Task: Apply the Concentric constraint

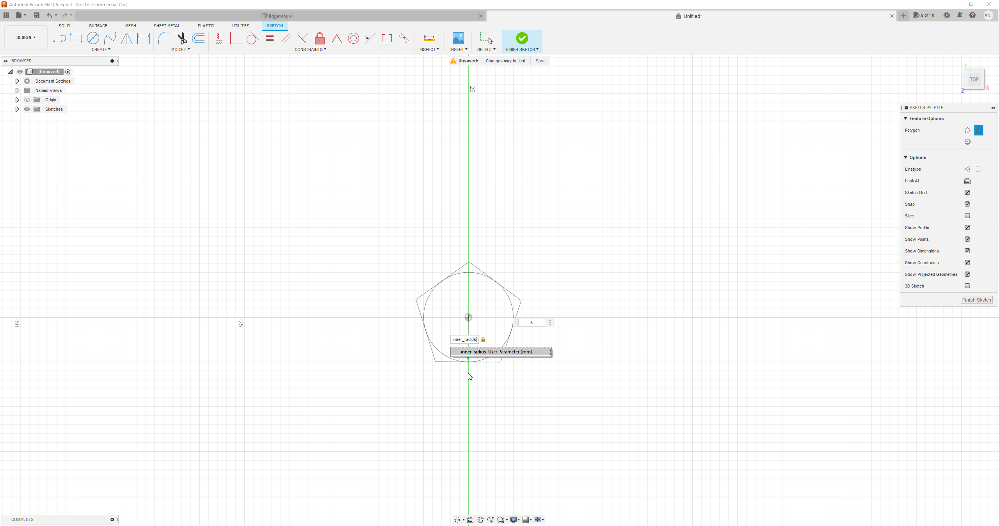Action: [354, 38]
